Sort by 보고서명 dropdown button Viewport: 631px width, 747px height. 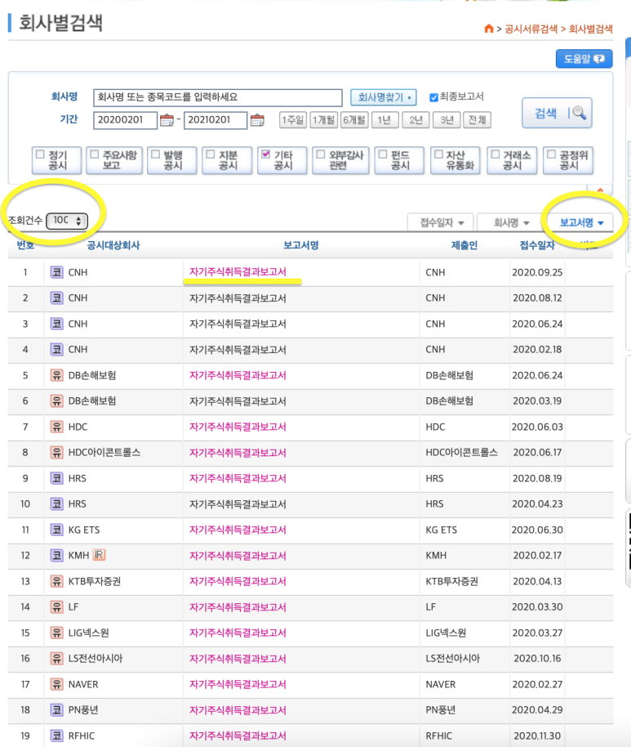click(x=581, y=222)
